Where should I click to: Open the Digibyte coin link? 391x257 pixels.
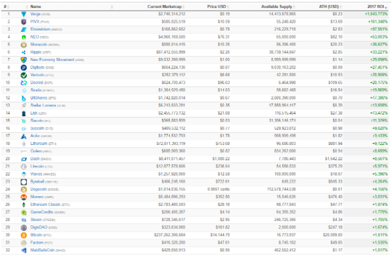(x=37, y=68)
